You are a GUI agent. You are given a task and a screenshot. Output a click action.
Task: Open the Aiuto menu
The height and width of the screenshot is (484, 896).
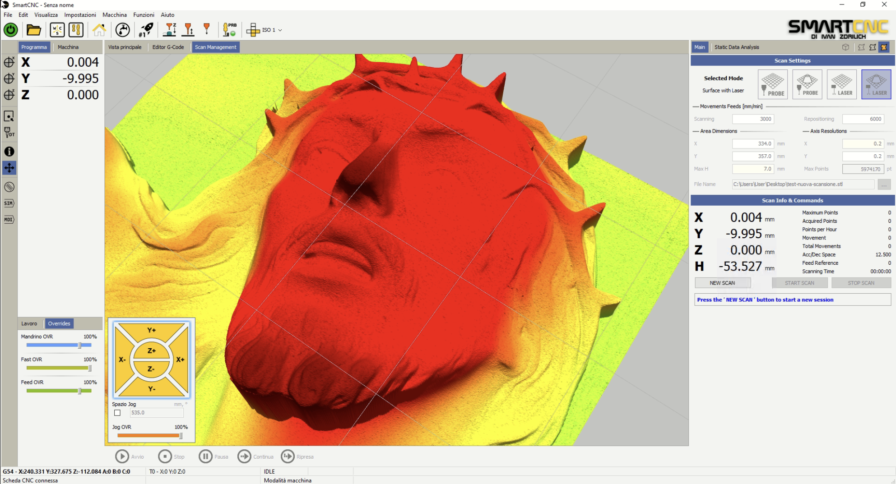167,15
